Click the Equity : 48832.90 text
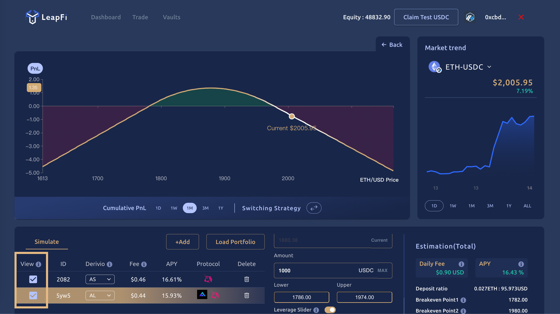This screenshot has height=314, width=560. point(367,17)
